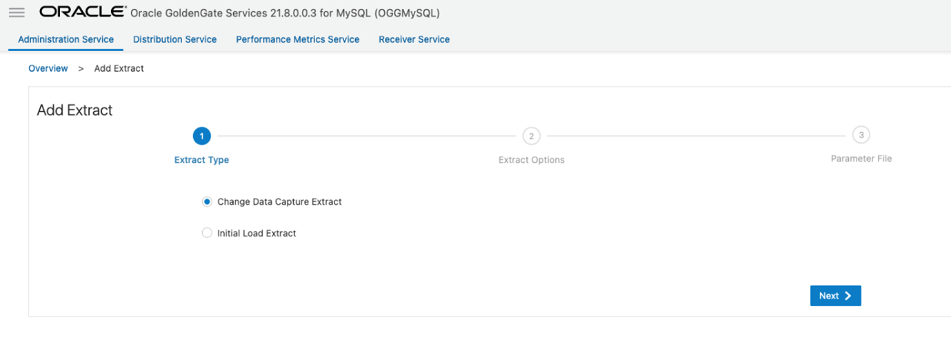Click step 3 Parameter File circle
Viewport: 951px width, 355px height.
(x=861, y=135)
